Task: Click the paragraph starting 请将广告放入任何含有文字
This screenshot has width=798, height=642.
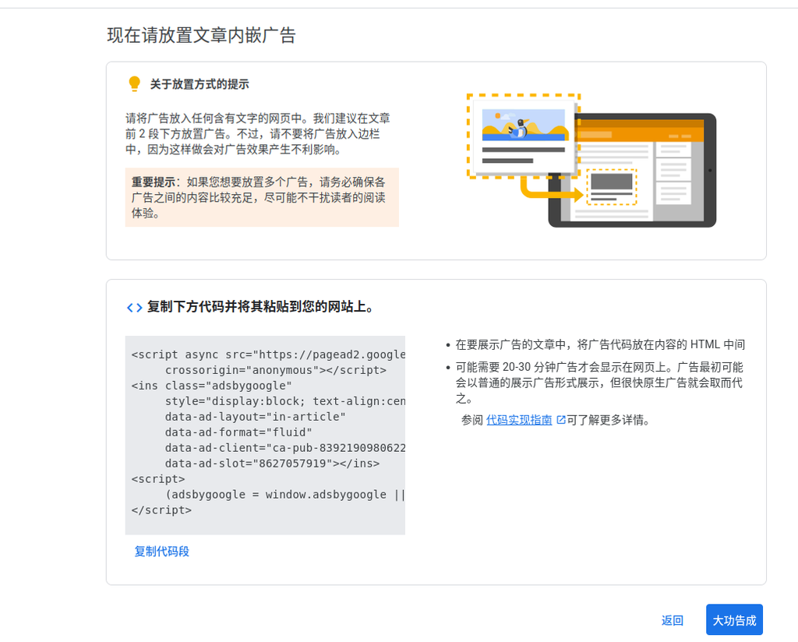Action: coord(258,134)
